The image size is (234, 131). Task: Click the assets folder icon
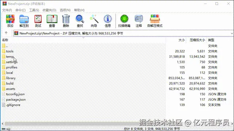click(x=4, y=89)
